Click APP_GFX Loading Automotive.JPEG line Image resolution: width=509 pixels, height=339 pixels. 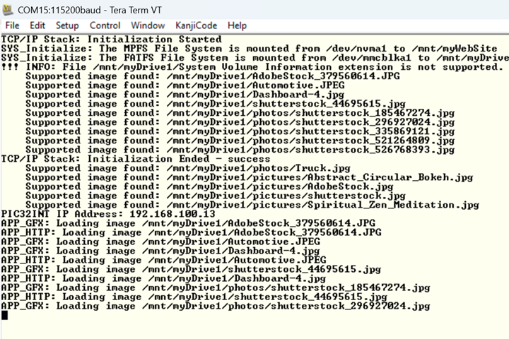click(x=160, y=242)
